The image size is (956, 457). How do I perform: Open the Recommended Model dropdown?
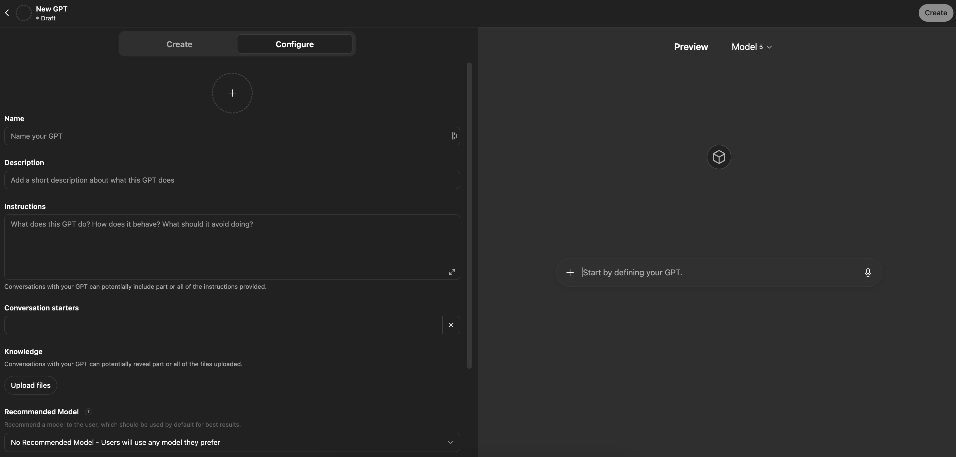tap(232, 443)
